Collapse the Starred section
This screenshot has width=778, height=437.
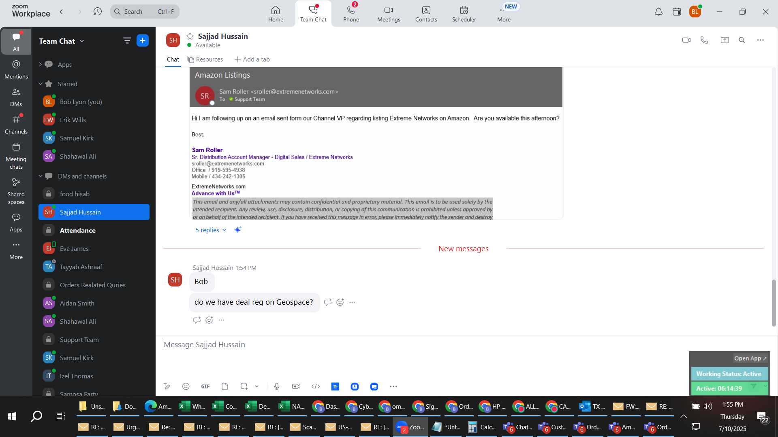(40, 84)
